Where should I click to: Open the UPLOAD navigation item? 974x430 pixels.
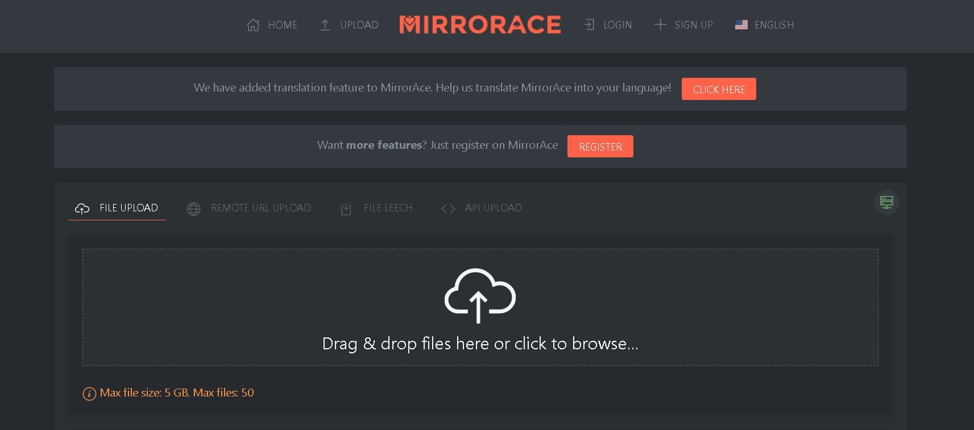pyautogui.click(x=359, y=25)
